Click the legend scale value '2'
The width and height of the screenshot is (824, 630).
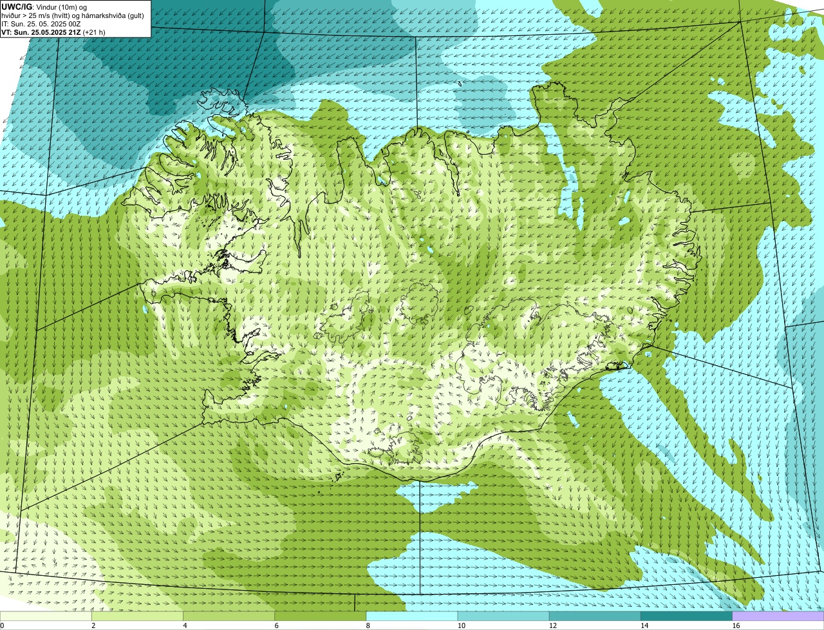(93, 625)
